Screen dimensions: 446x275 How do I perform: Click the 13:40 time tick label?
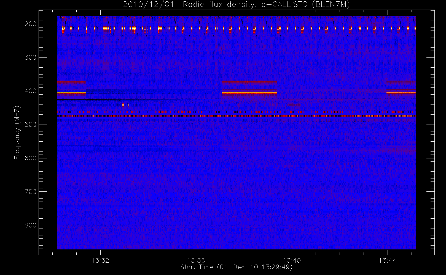(292, 260)
